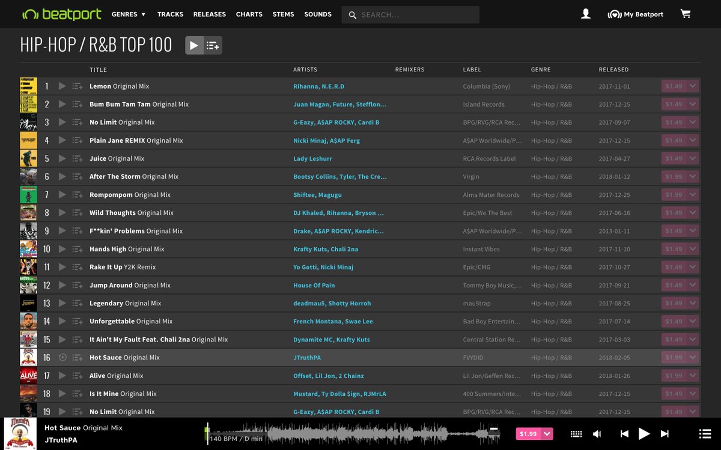Expand price options arrow for Rompompom
Screen dimensions: 721x450
point(693,194)
